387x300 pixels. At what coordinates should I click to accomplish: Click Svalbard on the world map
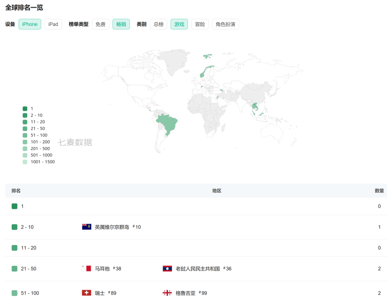207,56
